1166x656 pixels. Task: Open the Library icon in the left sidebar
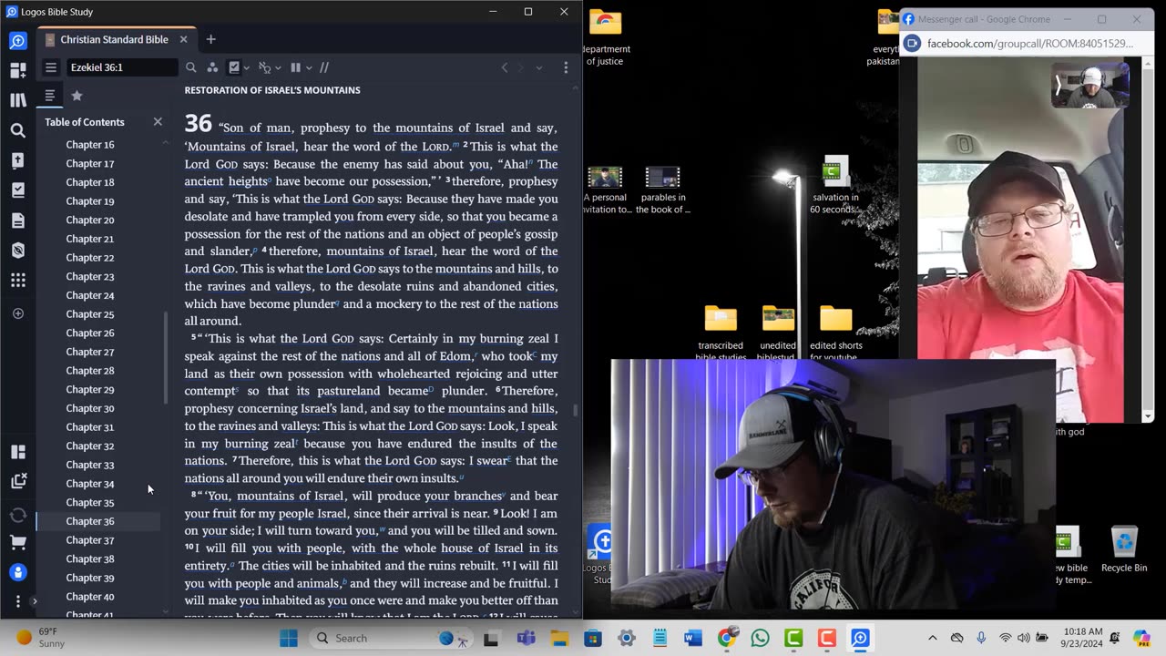[x=18, y=100]
